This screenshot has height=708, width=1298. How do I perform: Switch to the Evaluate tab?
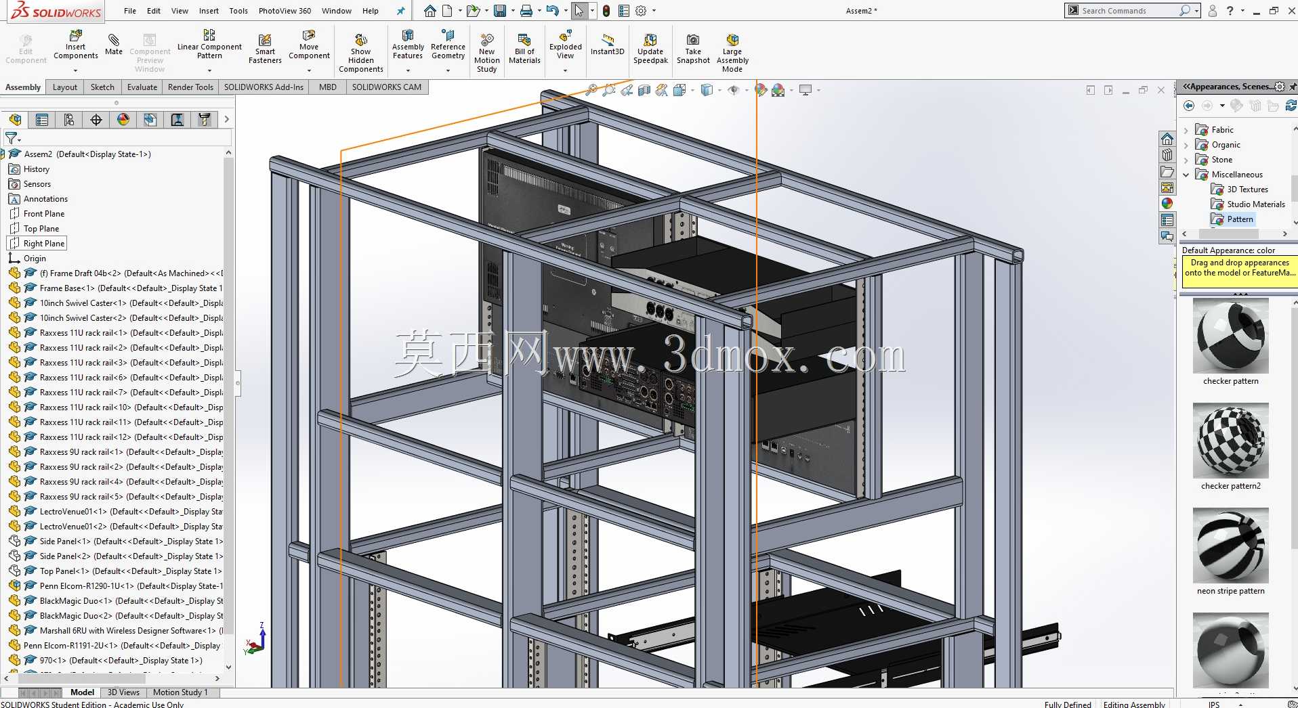(x=142, y=87)
